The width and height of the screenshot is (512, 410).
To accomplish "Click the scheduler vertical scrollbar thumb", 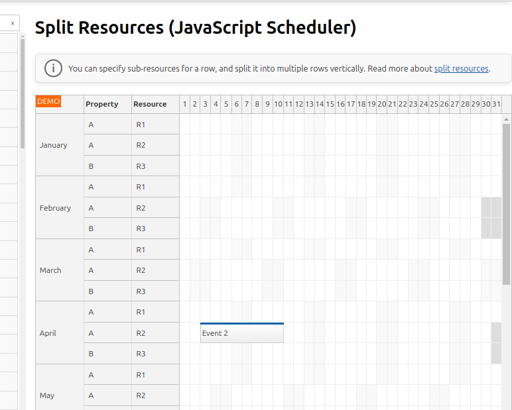I will coord(506,204).
